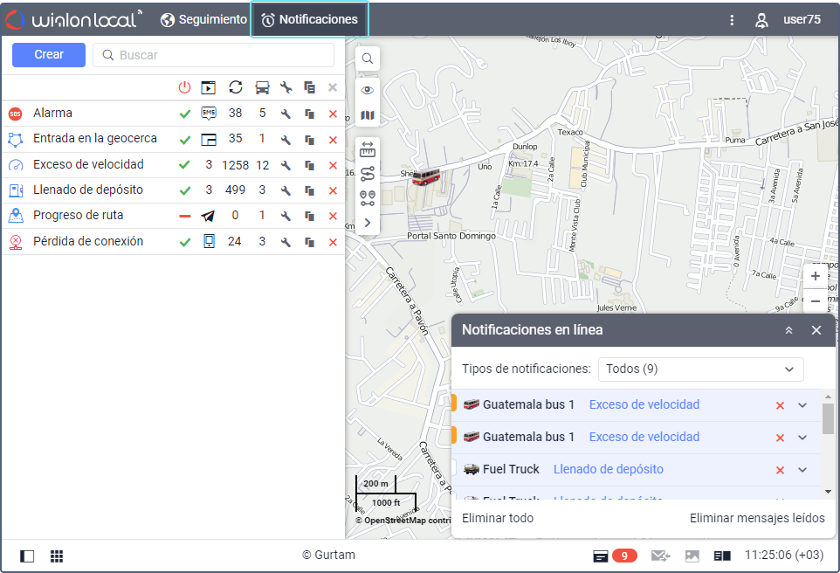Expand the Fuel Truck notification details
The width and height of the screenshot is (840, 573).
coord(802,470)
